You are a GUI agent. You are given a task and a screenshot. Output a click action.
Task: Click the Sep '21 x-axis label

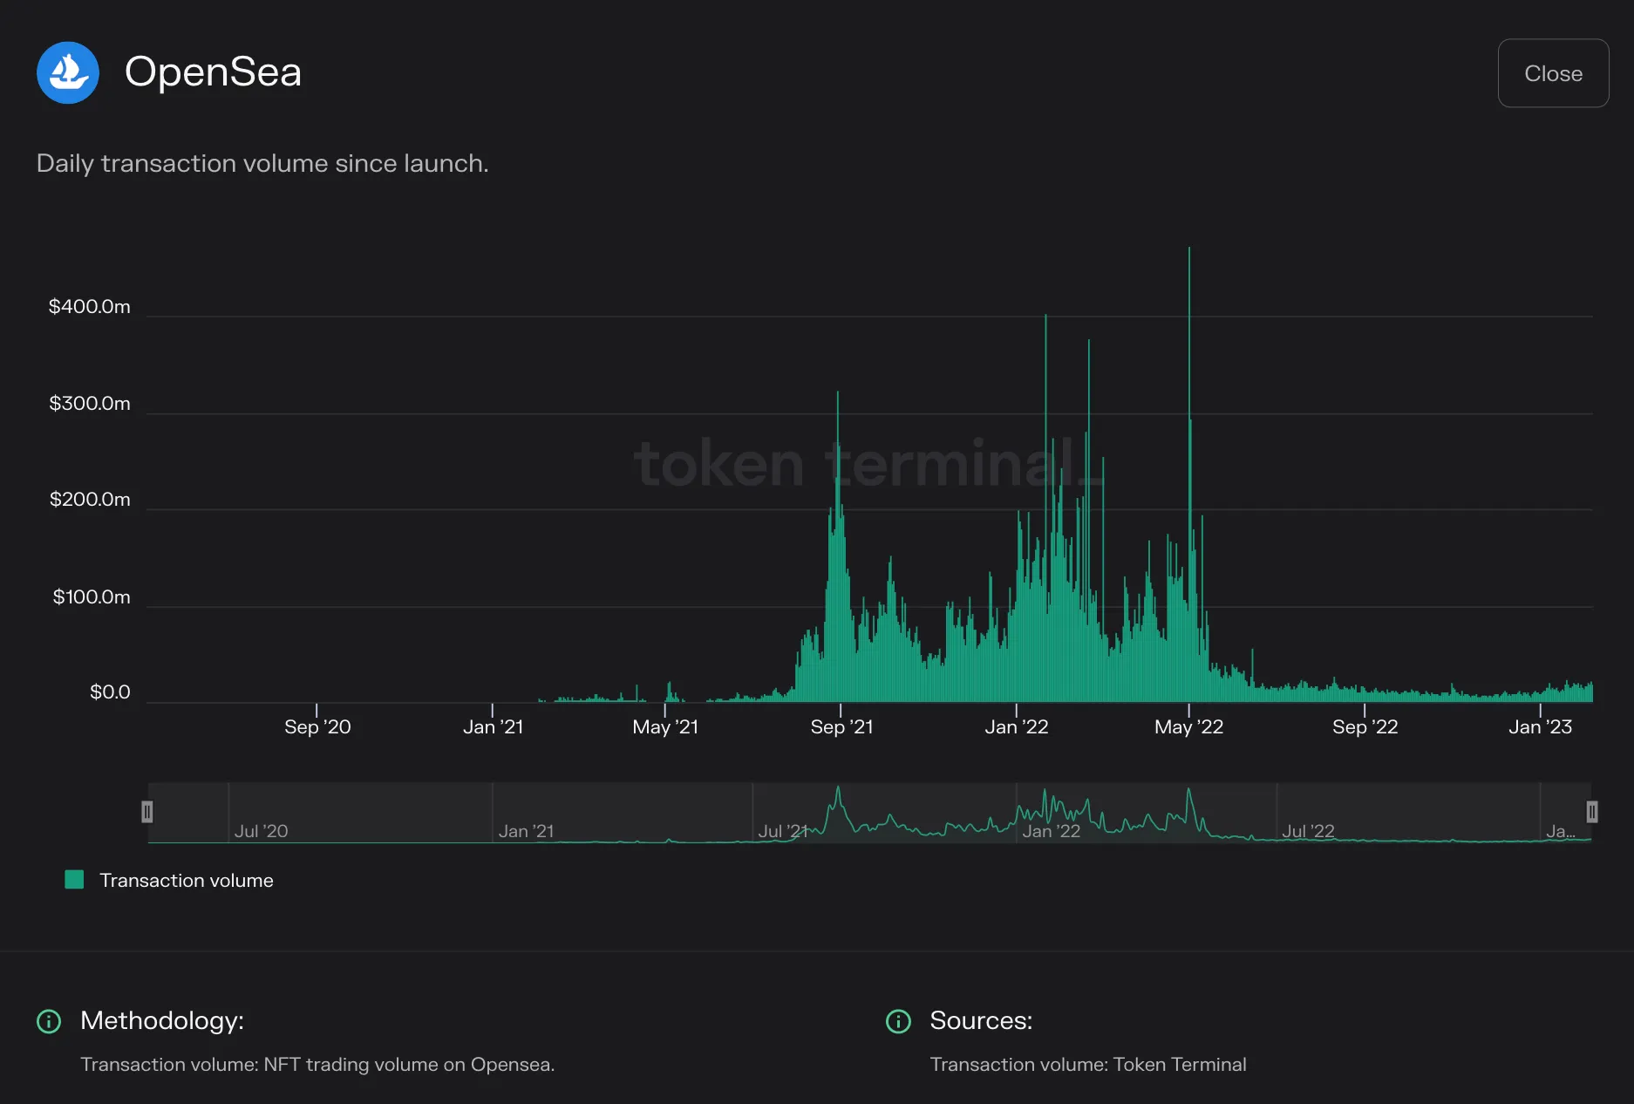(x=841, y=727)
